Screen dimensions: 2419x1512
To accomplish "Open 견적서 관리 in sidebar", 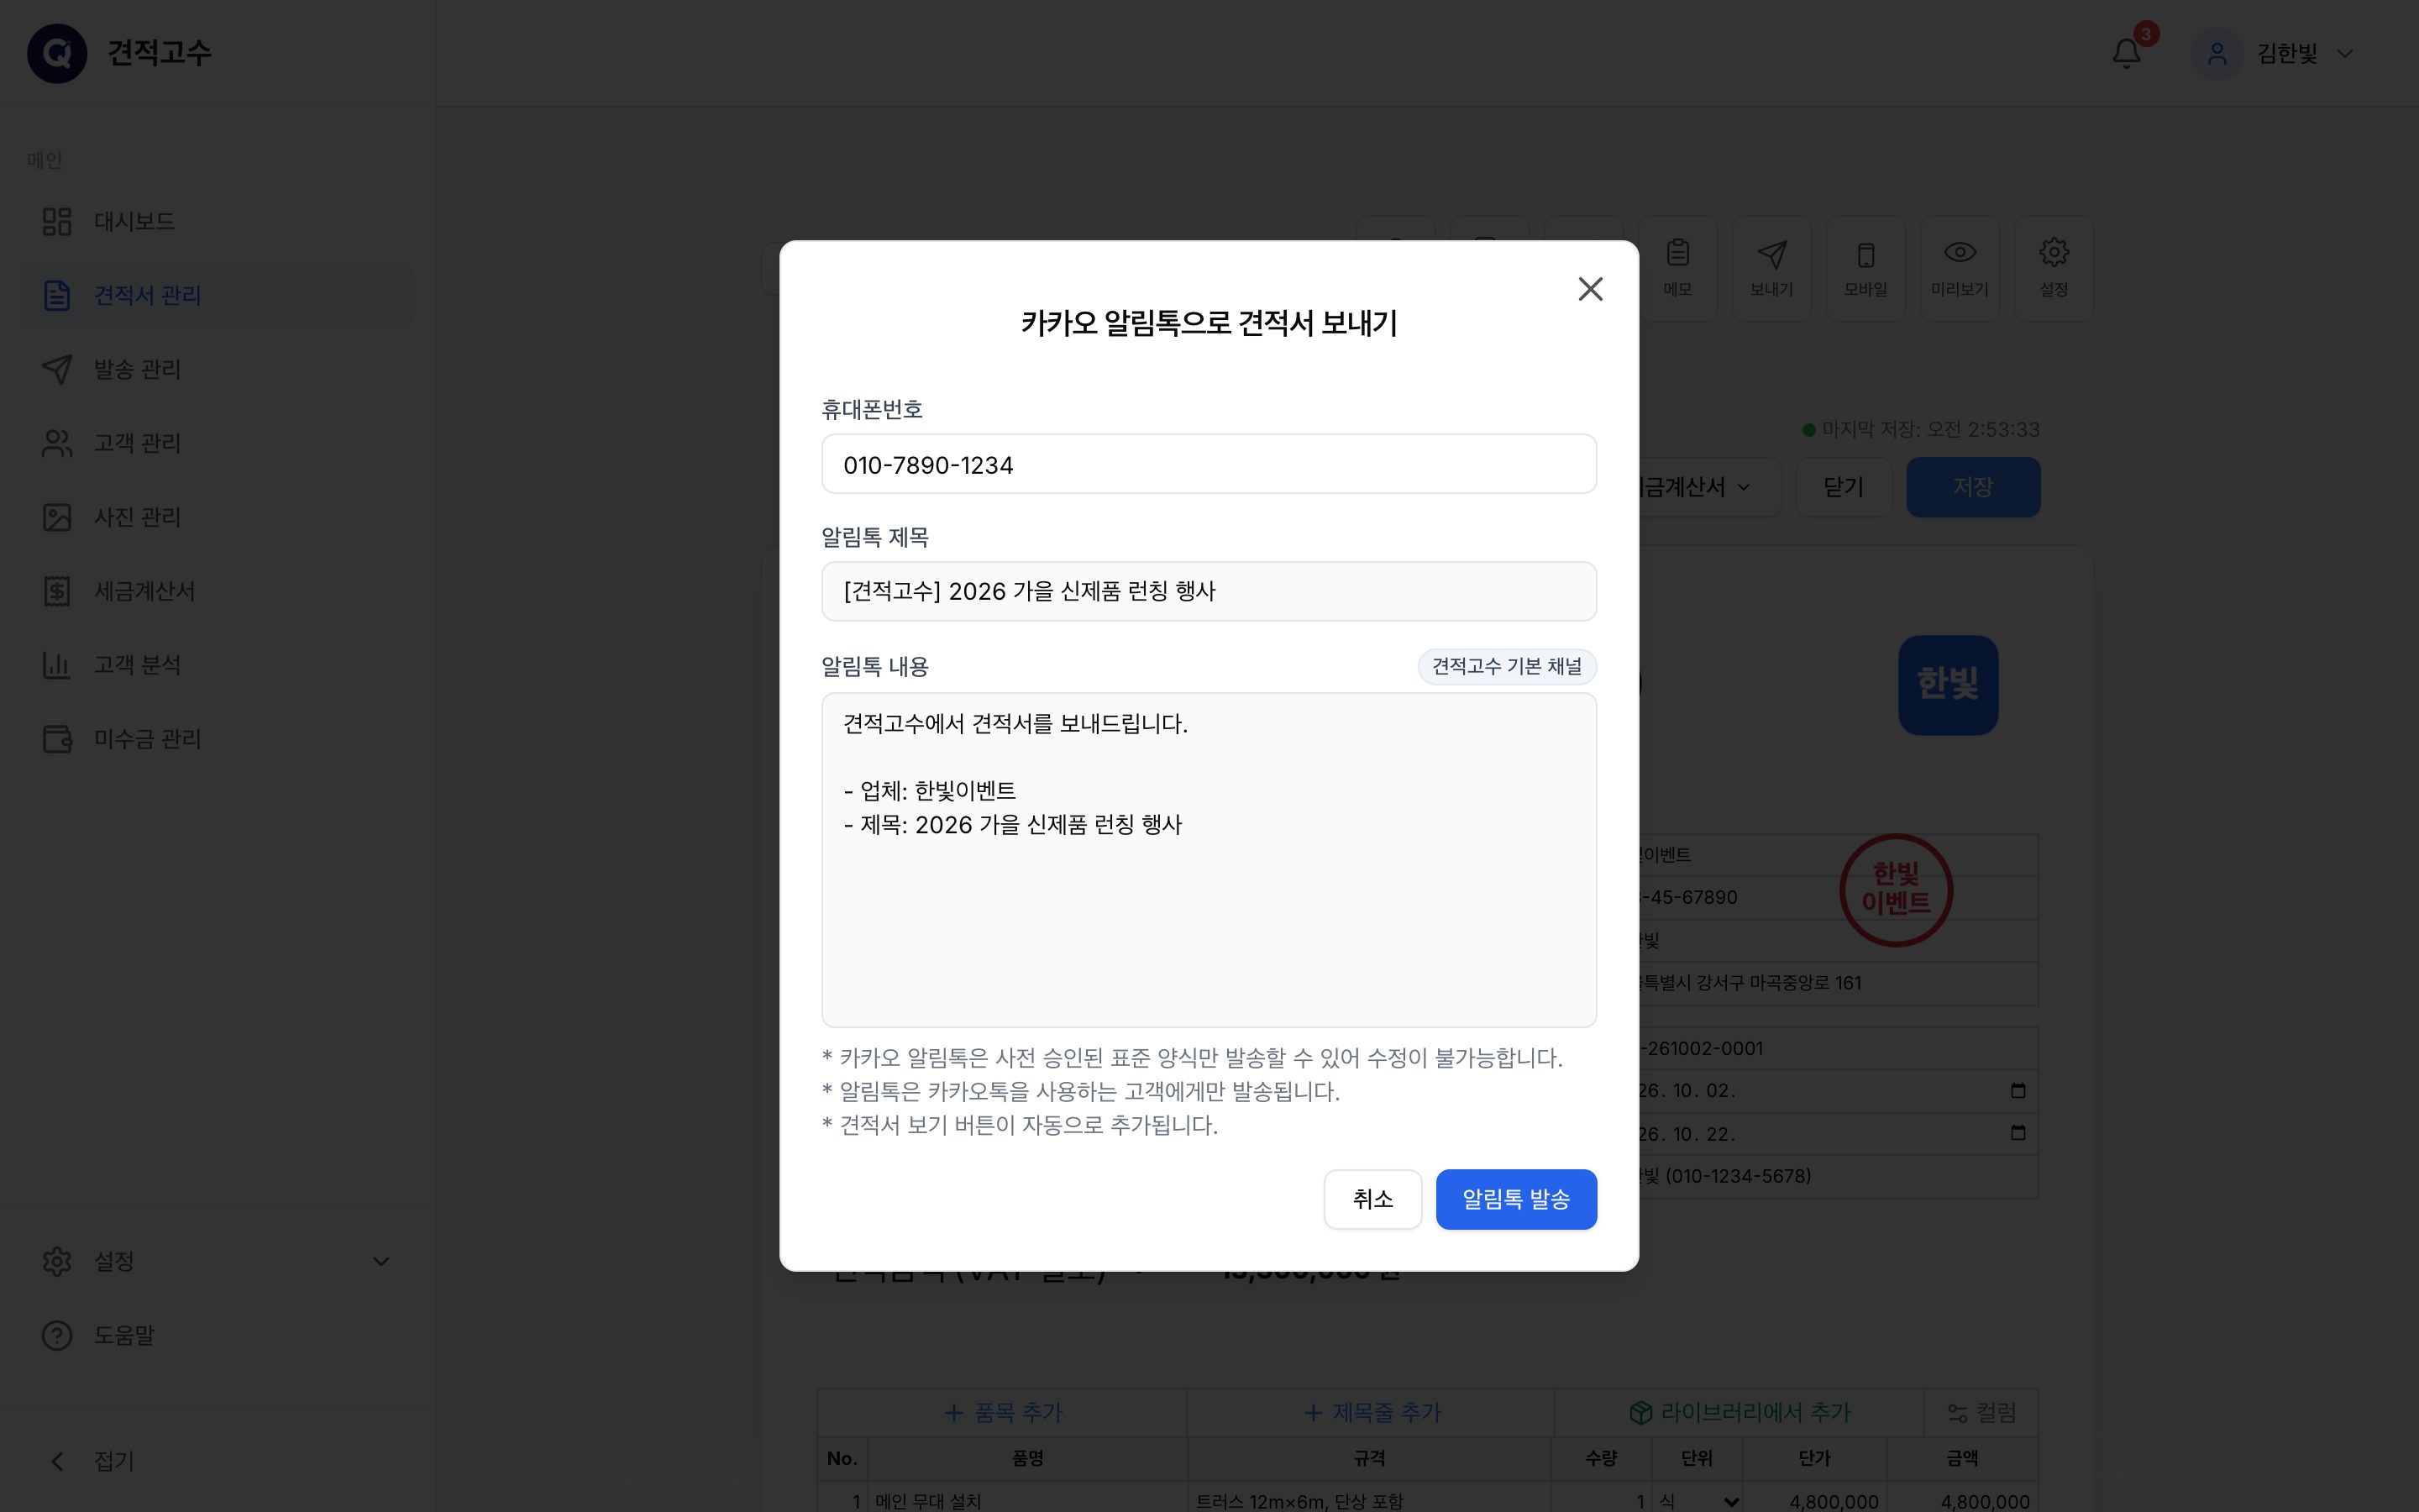I will [217, 295].
